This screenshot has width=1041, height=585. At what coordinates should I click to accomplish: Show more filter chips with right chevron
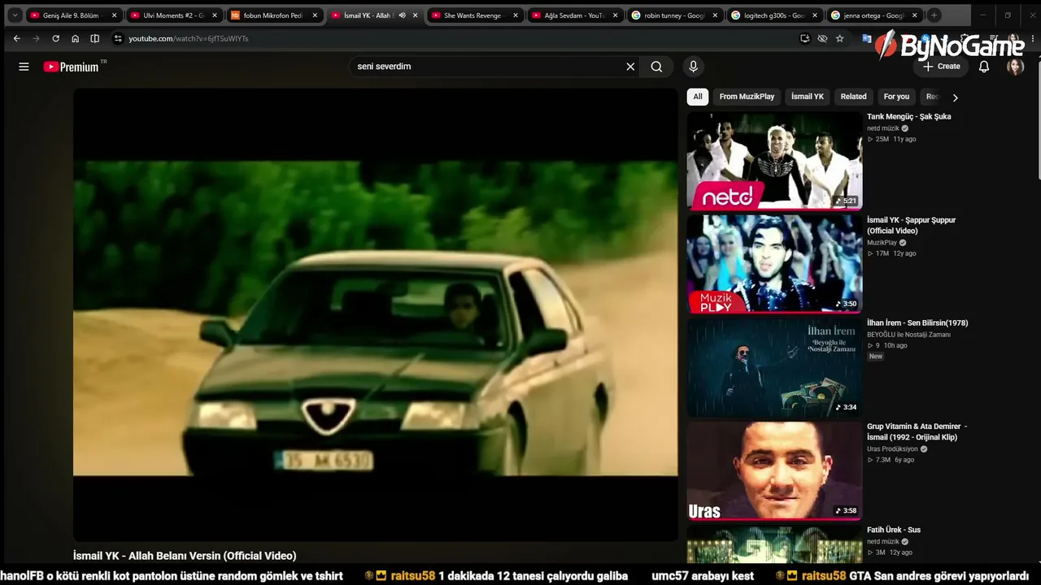(955, 97)
